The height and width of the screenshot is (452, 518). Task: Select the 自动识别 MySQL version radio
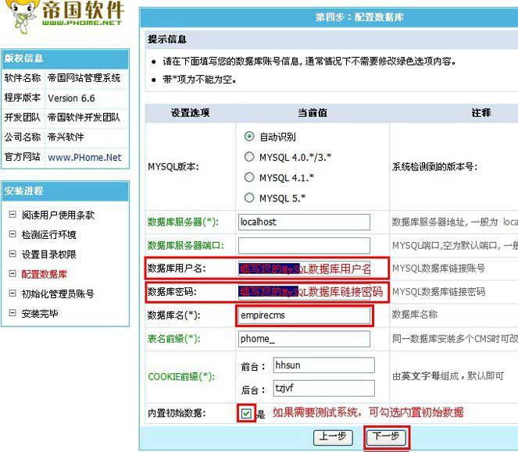tap(249, 137)
